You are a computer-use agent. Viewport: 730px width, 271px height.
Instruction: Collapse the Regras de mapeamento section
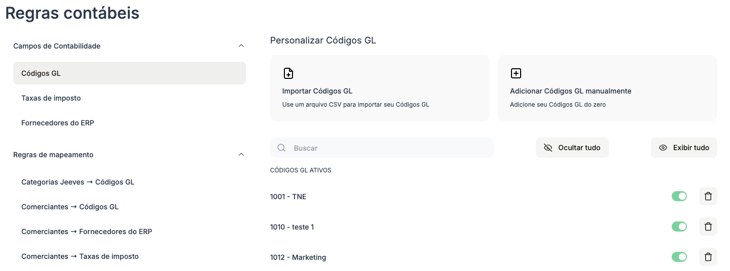(x=241, y=155)
